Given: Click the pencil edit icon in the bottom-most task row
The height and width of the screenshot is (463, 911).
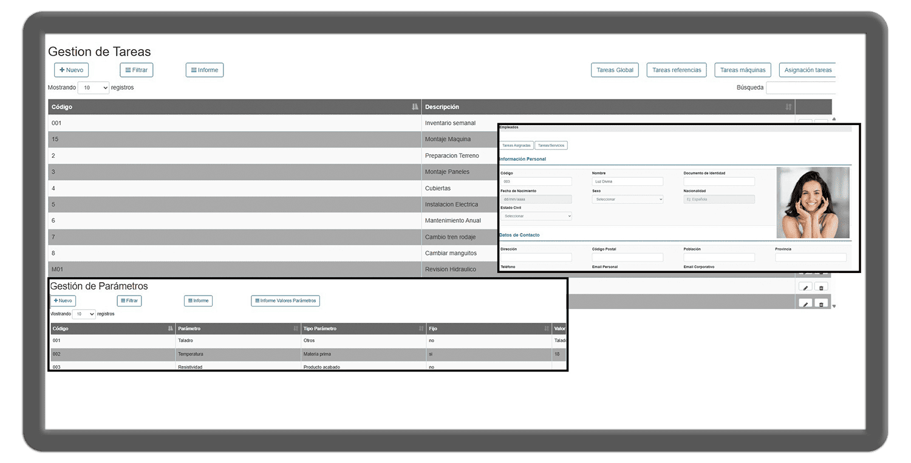Looking at the screenshot, I should pos(805,304).
